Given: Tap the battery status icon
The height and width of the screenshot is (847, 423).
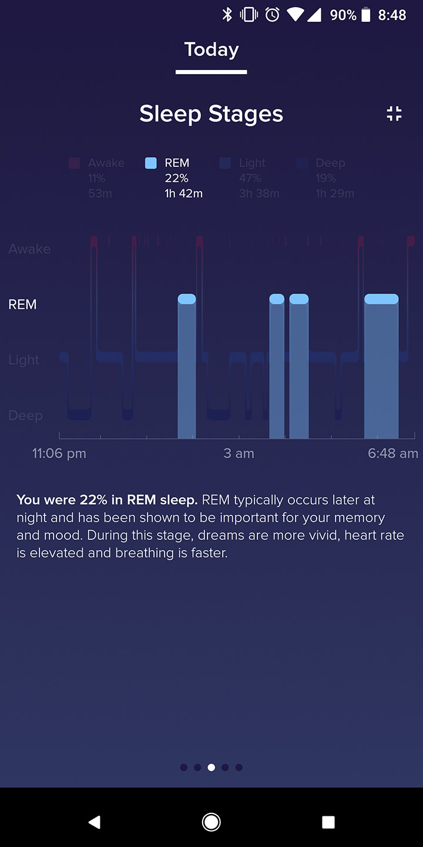Looking at the screenshot, I should (x=366, y=15).
